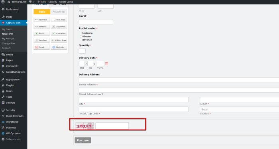Switch to the Basic fields tab
This screenshot has height=149, width=279.
[42, 12]
